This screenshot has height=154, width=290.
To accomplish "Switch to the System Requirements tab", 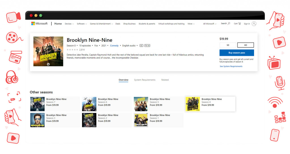I will coord(145,80).
